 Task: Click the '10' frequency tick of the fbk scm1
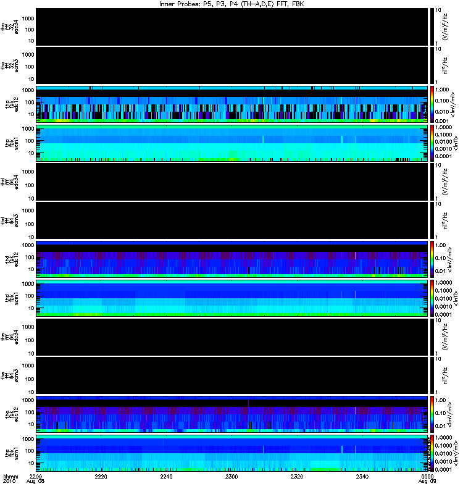click(x=31, y=463)
